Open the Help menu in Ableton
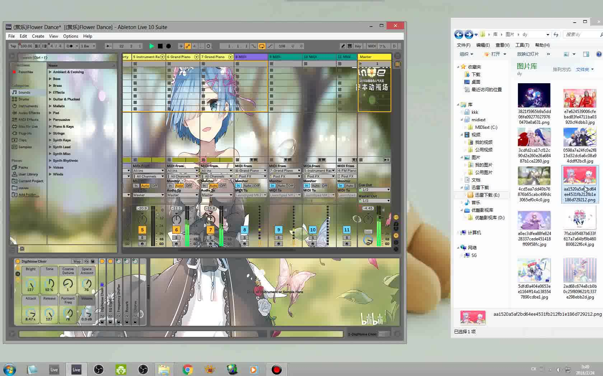The image size is (603, 376). (x=88, y=36)
